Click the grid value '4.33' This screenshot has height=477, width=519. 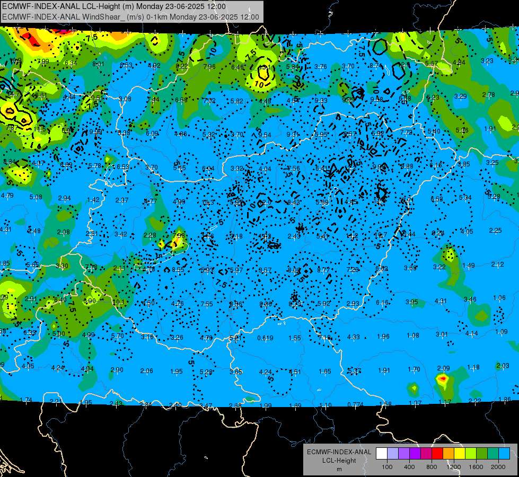click(354, 337)
